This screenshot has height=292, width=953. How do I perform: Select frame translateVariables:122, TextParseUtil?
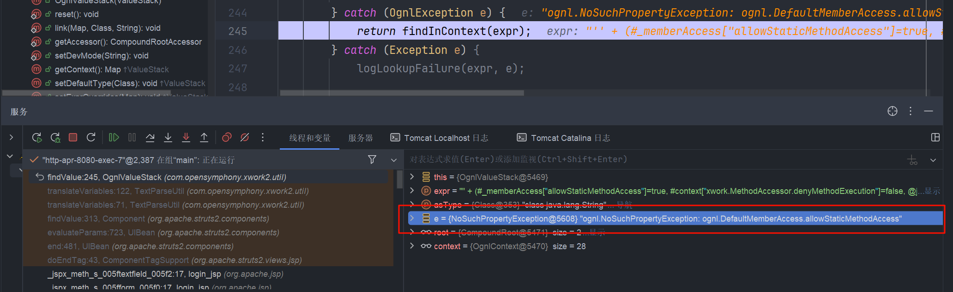click(x=178, y=191)
